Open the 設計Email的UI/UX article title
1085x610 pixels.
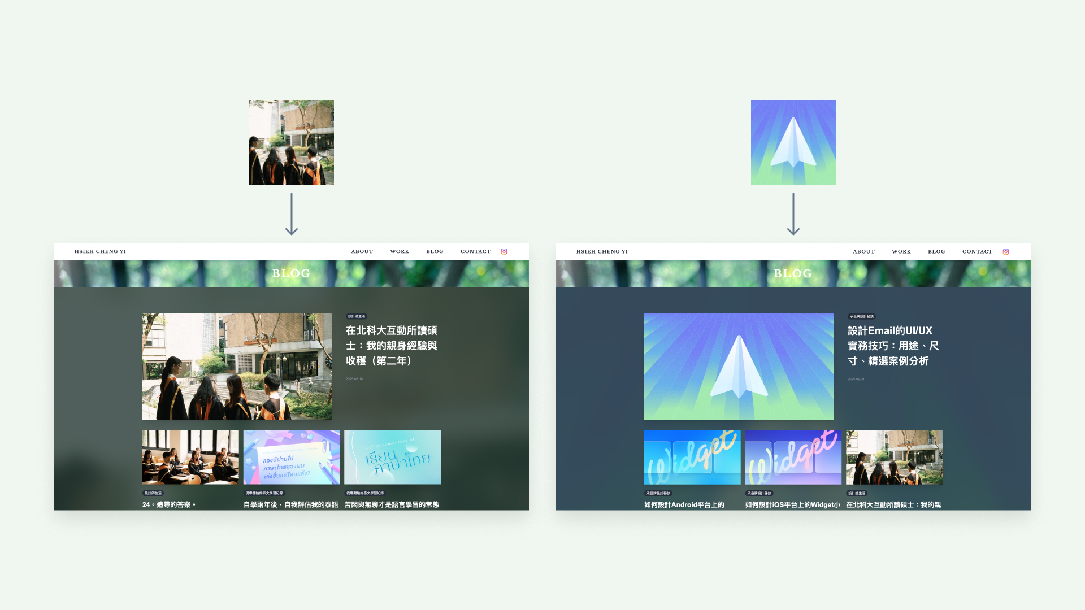click(x=893, y=346)
